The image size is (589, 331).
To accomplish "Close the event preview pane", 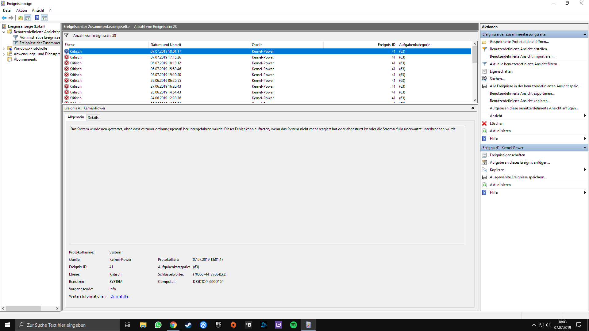I will pos(473,108).
